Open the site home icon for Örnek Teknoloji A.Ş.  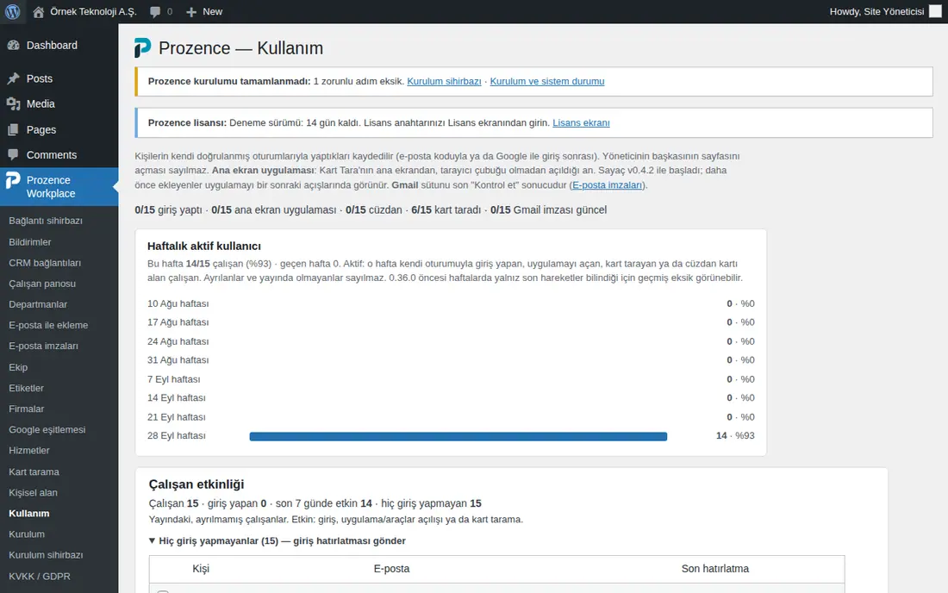click(x=38, y=11)
